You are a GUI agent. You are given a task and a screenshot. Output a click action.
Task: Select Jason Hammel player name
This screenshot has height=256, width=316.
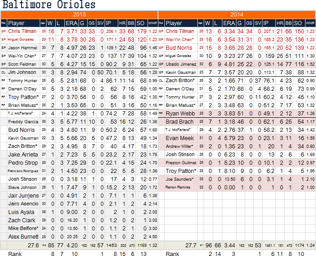click(x=22, y=48)
